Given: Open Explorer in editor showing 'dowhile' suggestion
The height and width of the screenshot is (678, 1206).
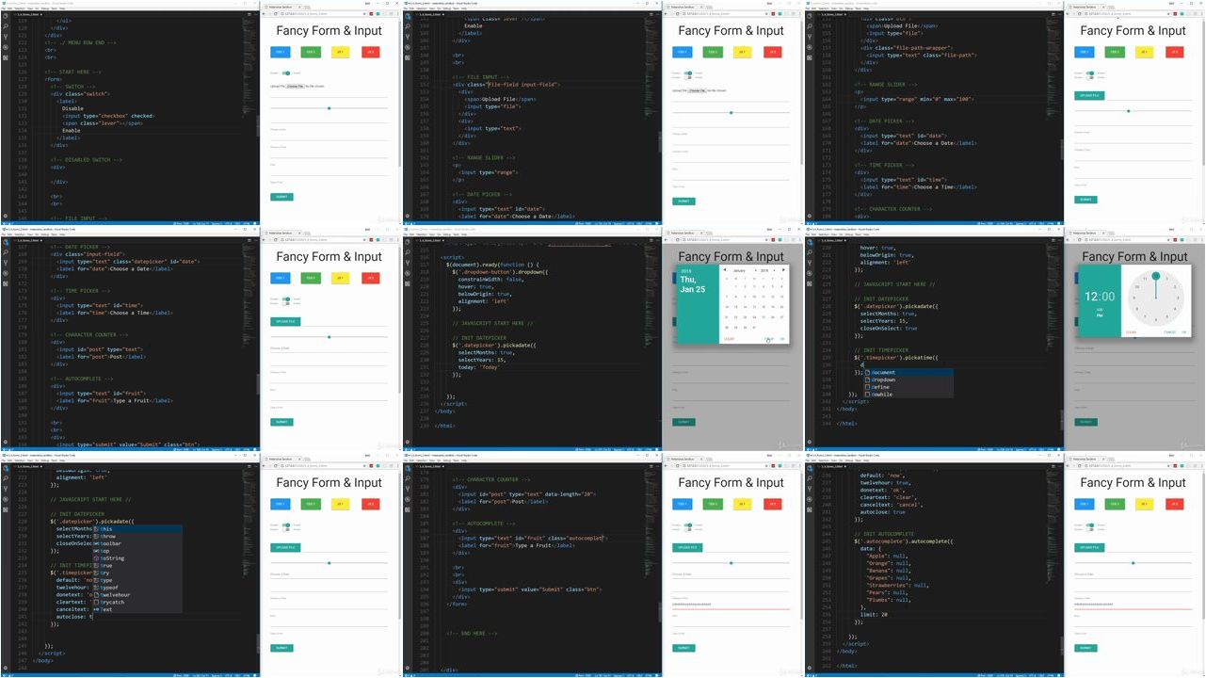Looking at the screenshot, I should click(810, 242).
